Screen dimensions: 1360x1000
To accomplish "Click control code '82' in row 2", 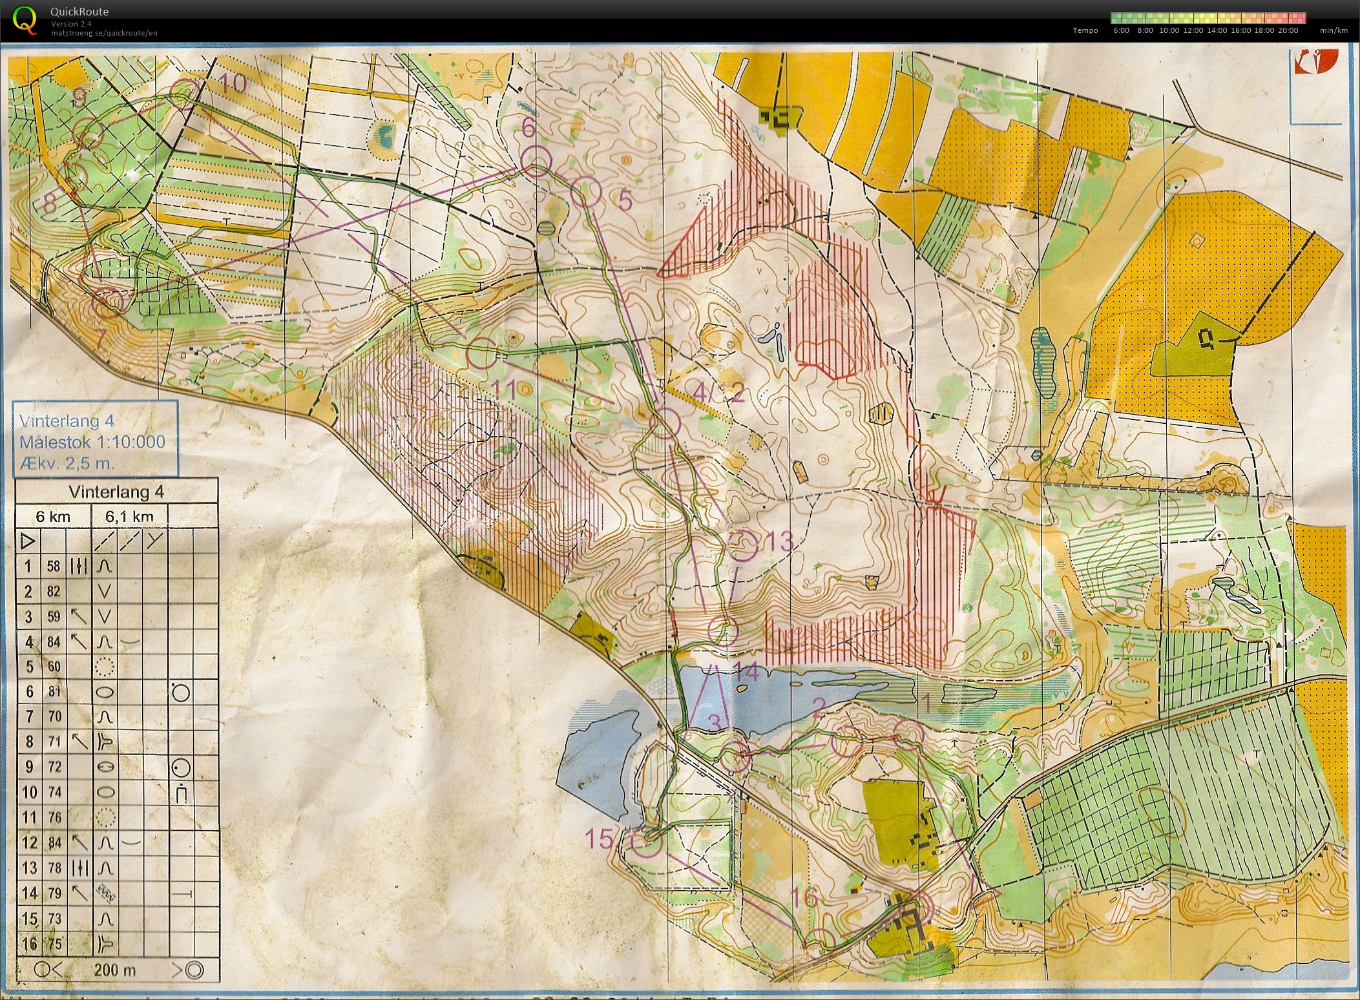I will point(53,592).
